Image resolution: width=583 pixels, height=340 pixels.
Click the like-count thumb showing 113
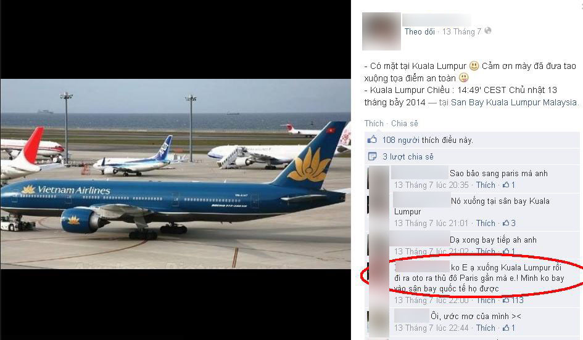coord(506,300)
